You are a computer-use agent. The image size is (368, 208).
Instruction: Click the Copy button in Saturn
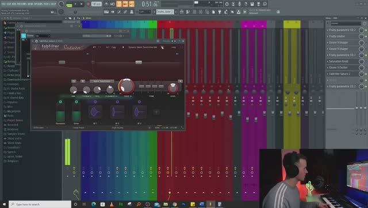pyautogui.click(x=114, y=47)
